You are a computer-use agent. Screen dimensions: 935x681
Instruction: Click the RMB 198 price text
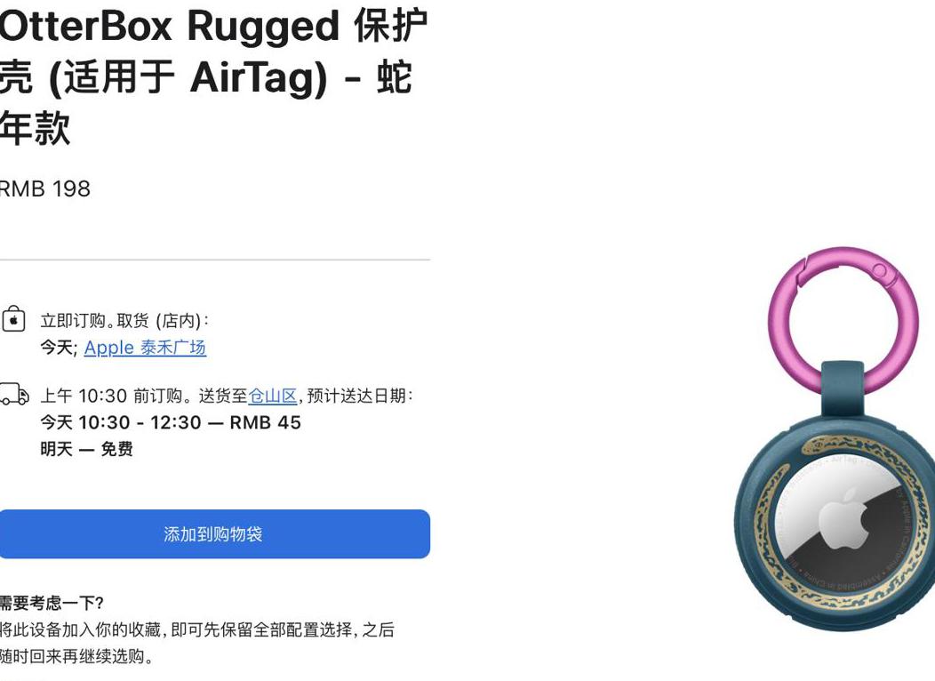point(44,189)
